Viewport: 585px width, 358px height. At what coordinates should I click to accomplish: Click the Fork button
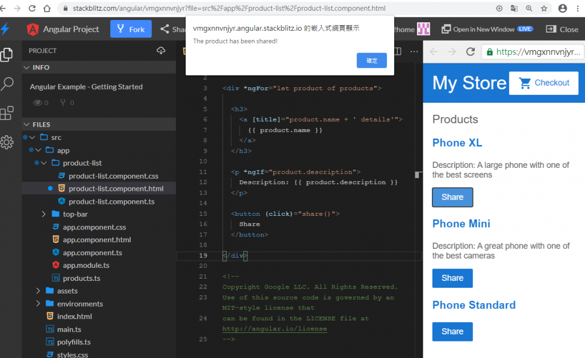click(x=131, y=29)
